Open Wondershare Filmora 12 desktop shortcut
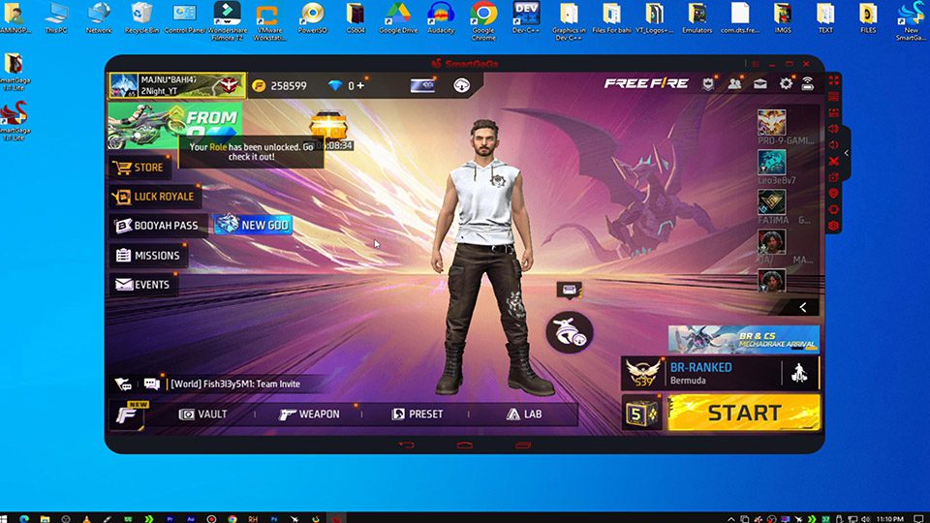This screenshot has height=523, width=930. click(227, 20)
